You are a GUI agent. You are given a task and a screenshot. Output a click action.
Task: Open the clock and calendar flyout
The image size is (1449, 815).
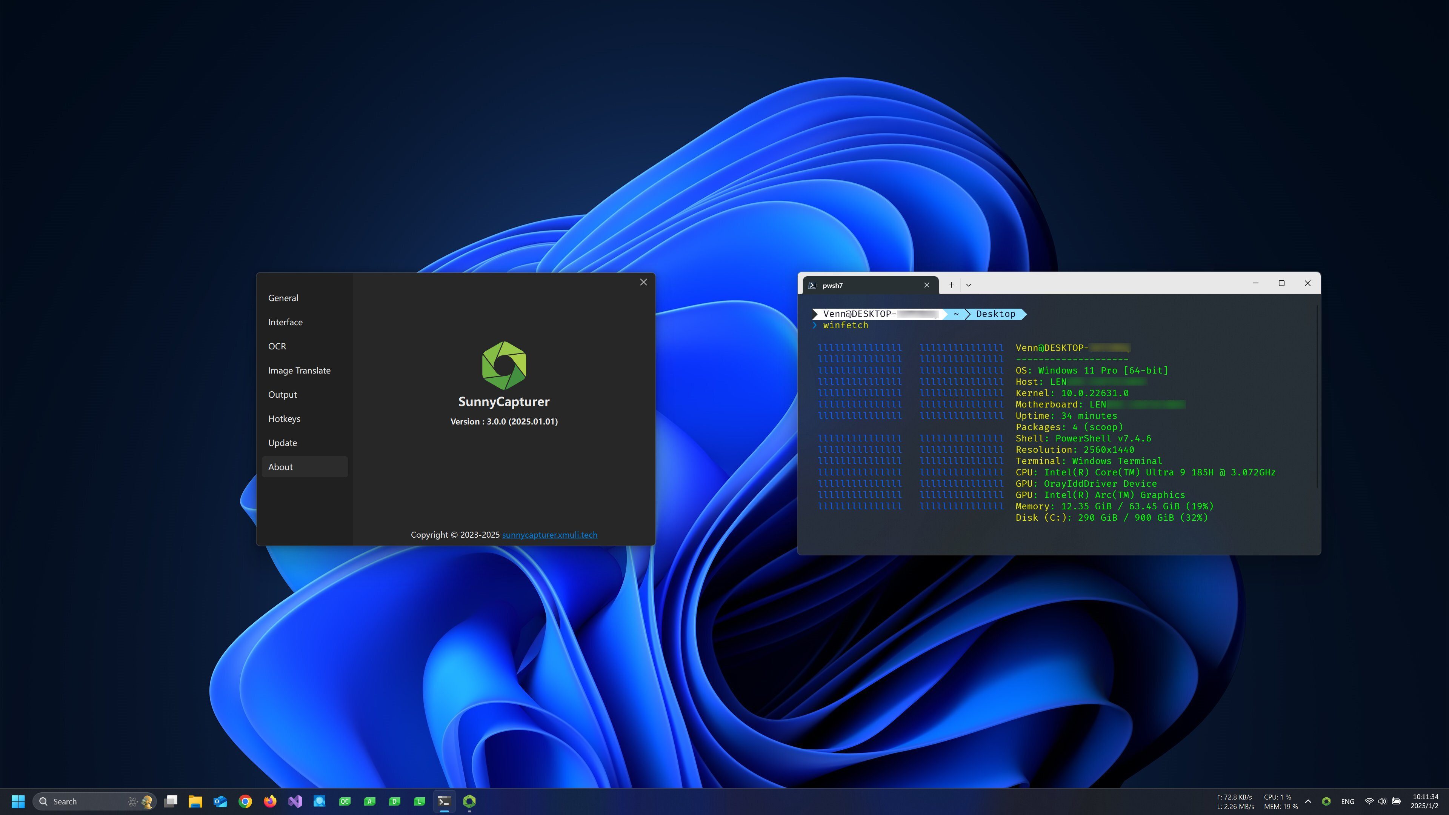(1425, 801)
